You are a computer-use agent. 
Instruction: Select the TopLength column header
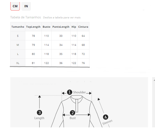(x=33, y=27)
